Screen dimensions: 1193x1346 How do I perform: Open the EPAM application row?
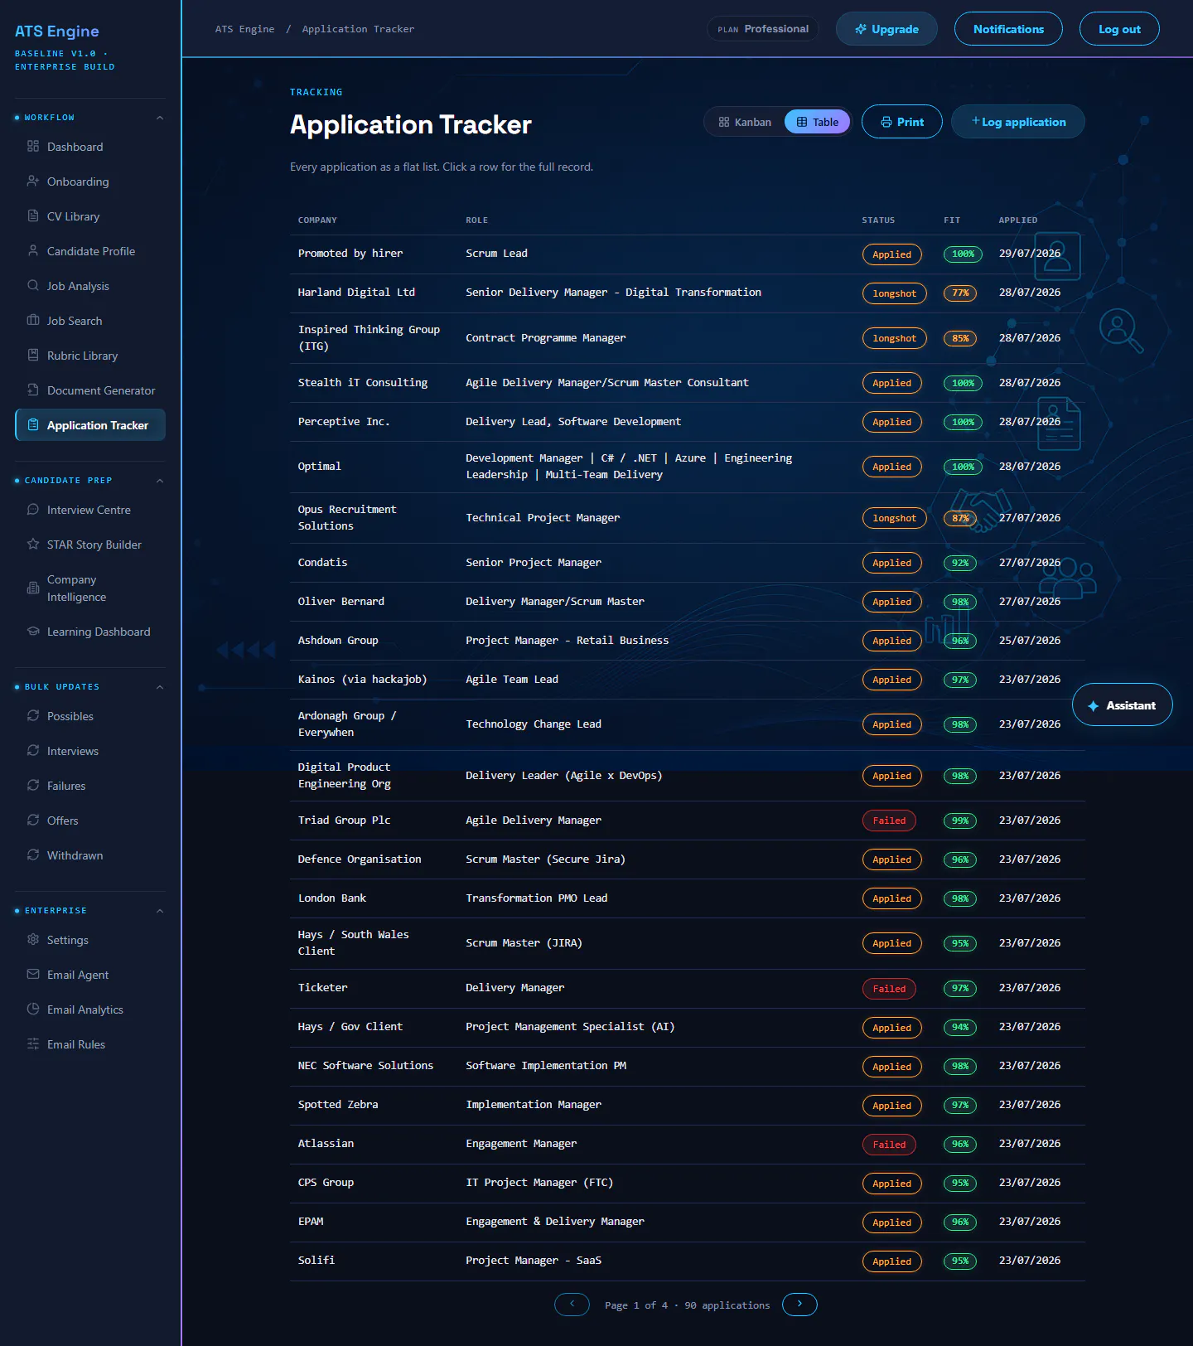pyautogui.click(x=688, y=1222)
